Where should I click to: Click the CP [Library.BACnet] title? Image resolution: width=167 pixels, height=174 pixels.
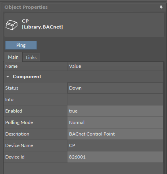pos(42,24)
